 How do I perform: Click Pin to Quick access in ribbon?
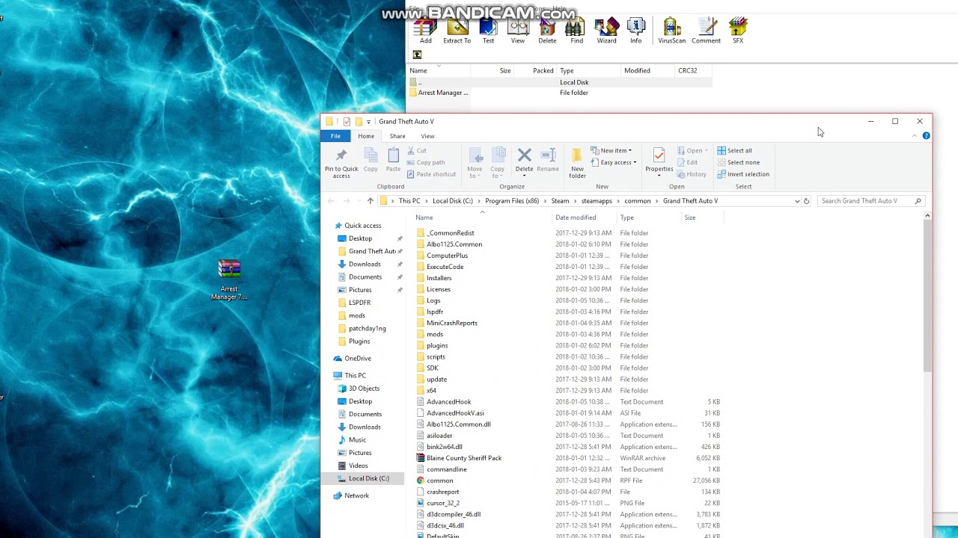tap(341, 164)
